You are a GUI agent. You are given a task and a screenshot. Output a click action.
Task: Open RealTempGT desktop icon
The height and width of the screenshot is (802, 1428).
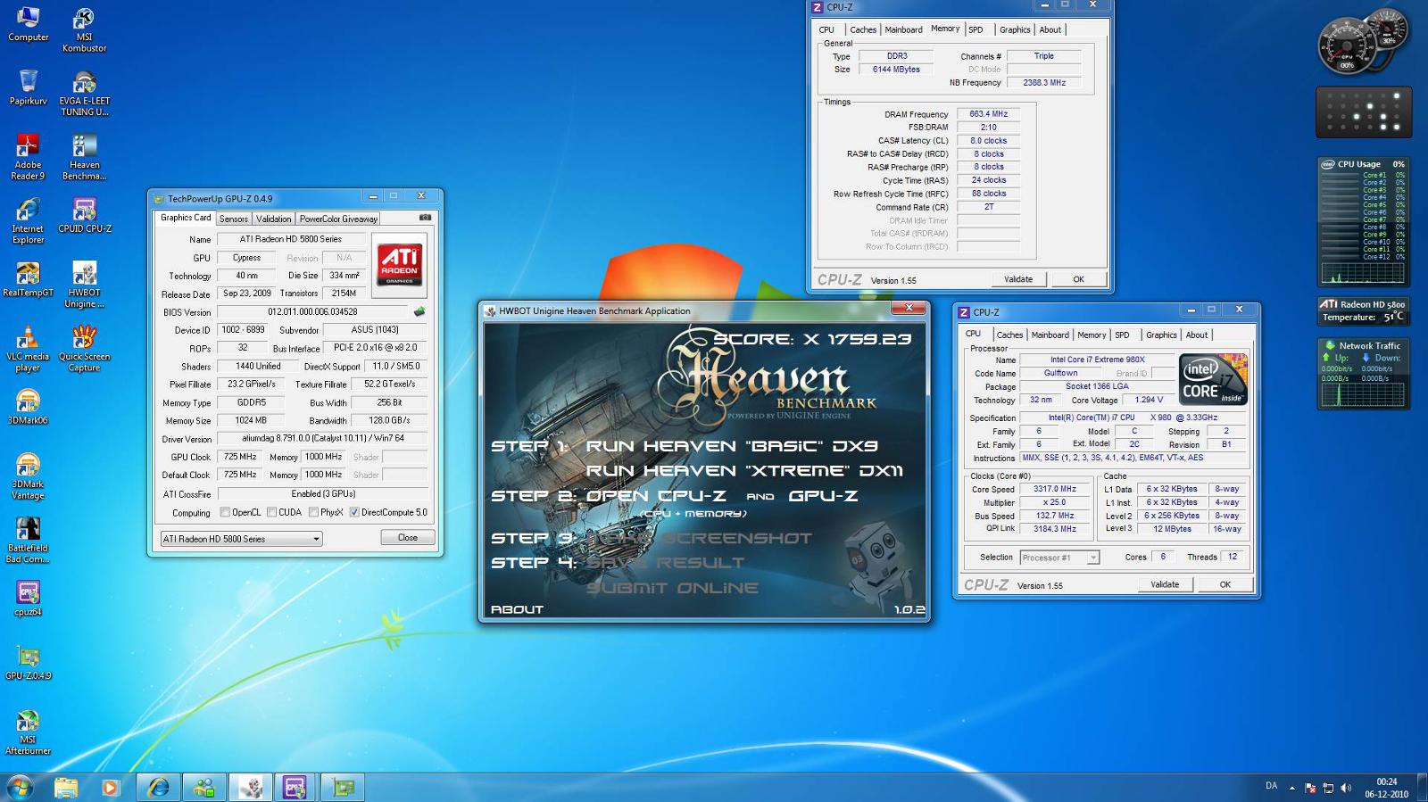[28, 279]
